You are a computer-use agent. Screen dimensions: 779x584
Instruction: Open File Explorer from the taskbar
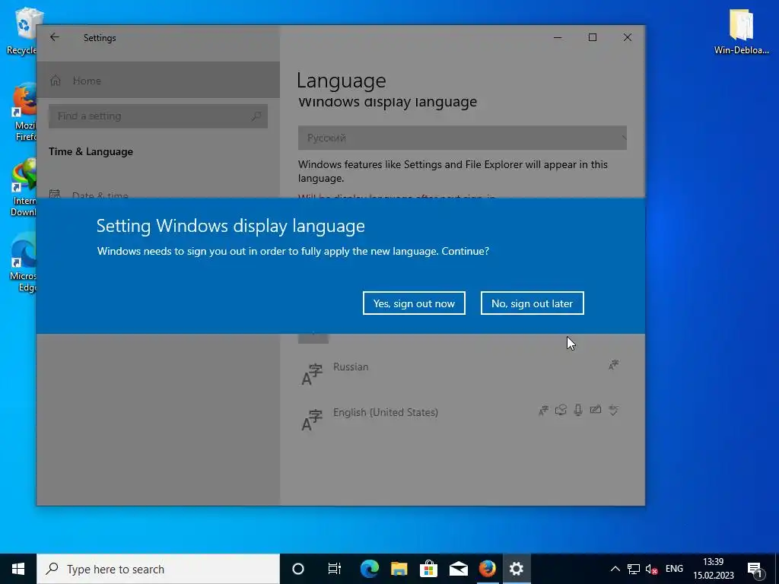click(399, 569)
